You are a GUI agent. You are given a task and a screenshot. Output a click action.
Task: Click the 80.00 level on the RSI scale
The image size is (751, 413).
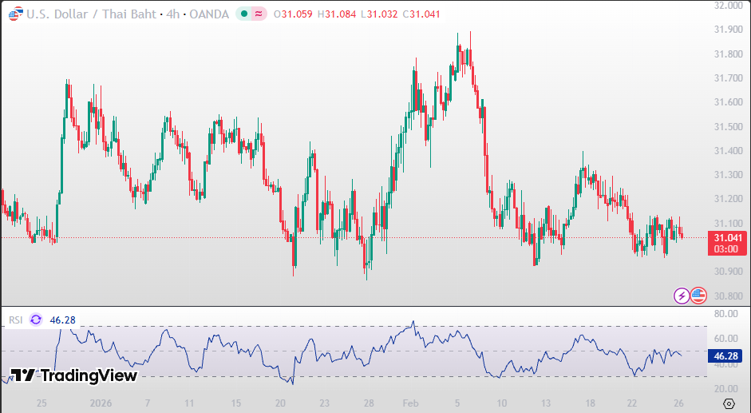tap(728, 316)
